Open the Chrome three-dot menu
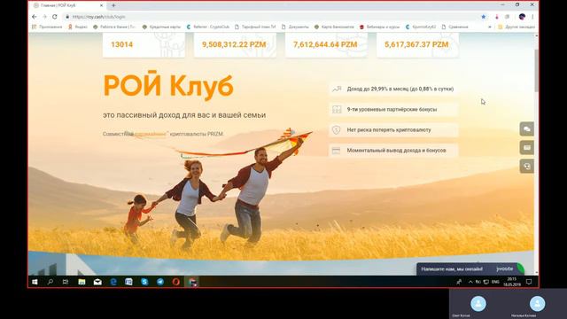567x319 pixels. point(532,17)
